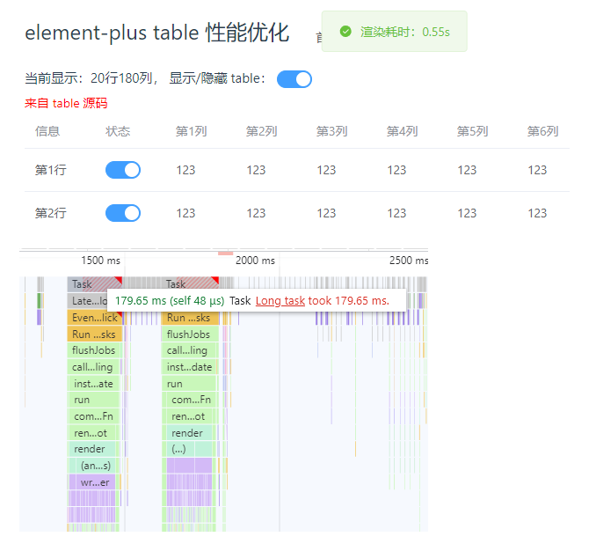This screenshot has width=596, height=544.
Task: Toggle the show/hide table switch
Action: click(x=294, y=79)
